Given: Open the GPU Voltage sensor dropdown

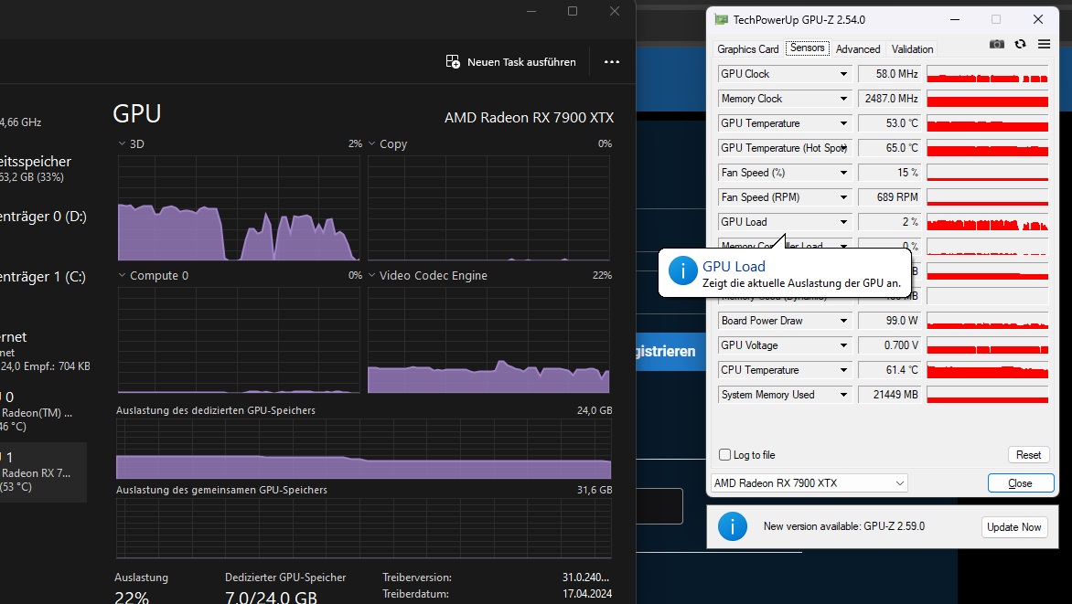Looking at the screenshot, I should (x=843, y=345).
